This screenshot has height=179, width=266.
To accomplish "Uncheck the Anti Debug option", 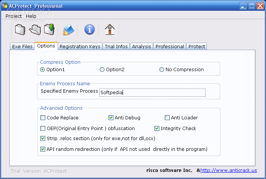I will pos(111,118).
